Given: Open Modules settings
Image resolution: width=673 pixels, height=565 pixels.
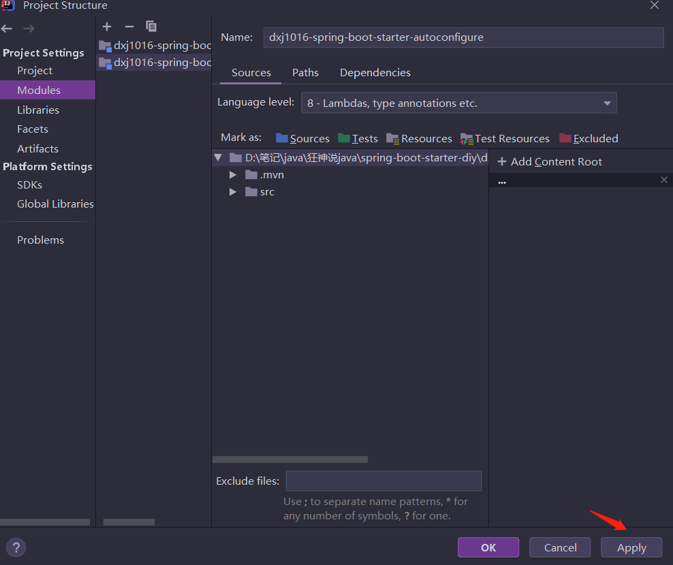Looking at the screenshot, I should point(48,90).
